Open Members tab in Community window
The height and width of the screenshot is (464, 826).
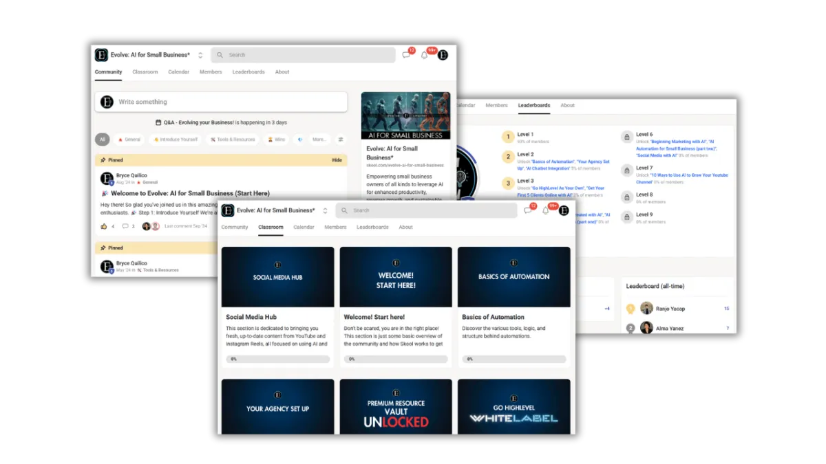(x=211, y=72)
